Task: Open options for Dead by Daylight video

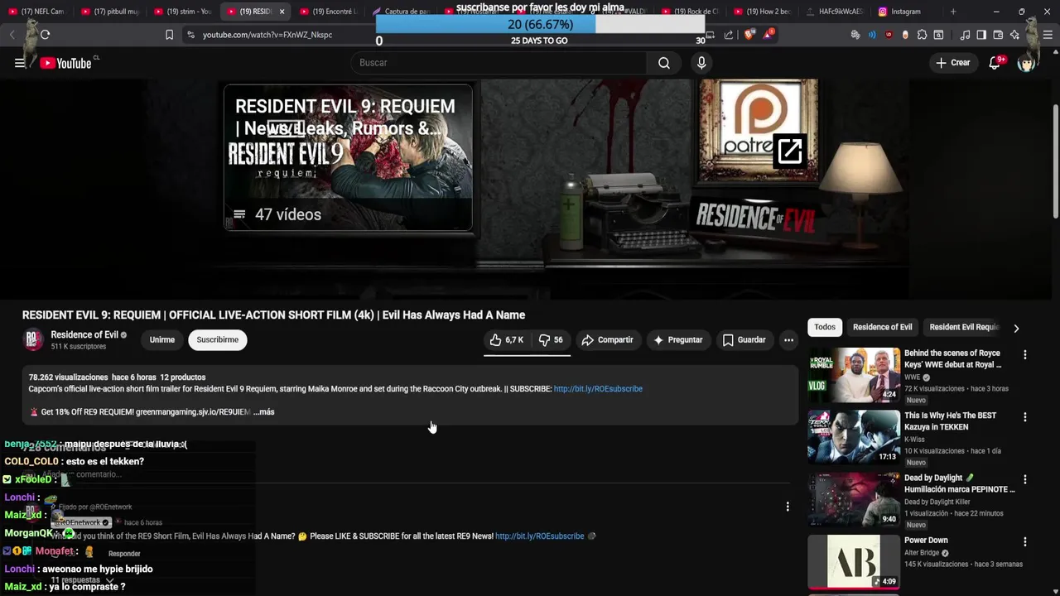Action: tap(1025, 479)
